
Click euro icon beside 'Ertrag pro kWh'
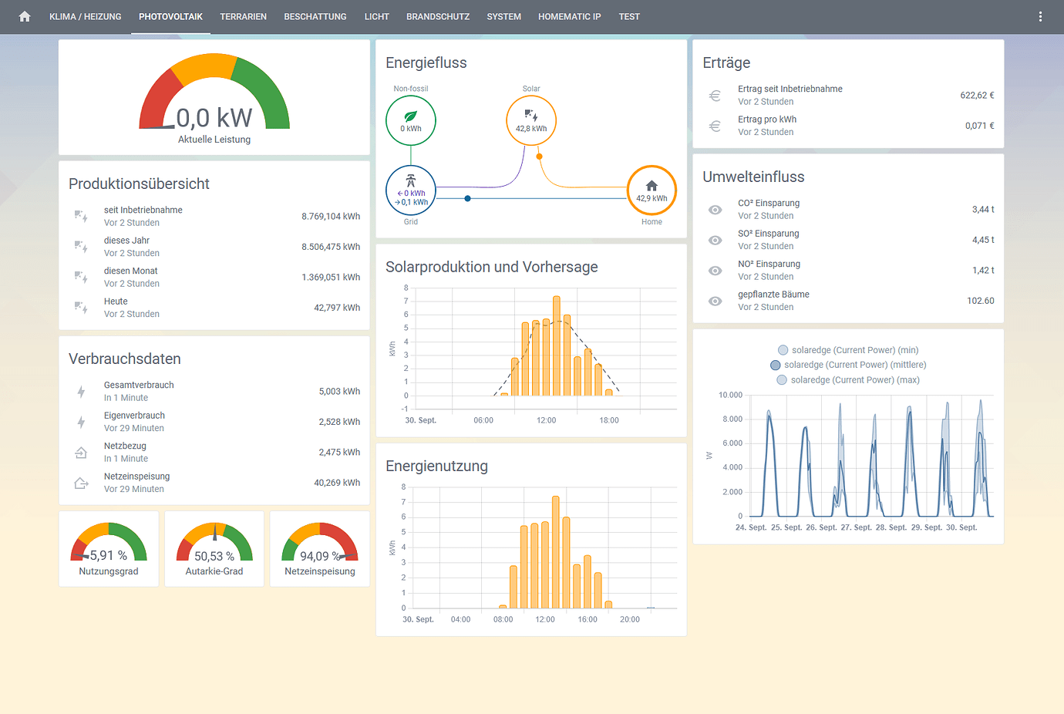(716, 126)
